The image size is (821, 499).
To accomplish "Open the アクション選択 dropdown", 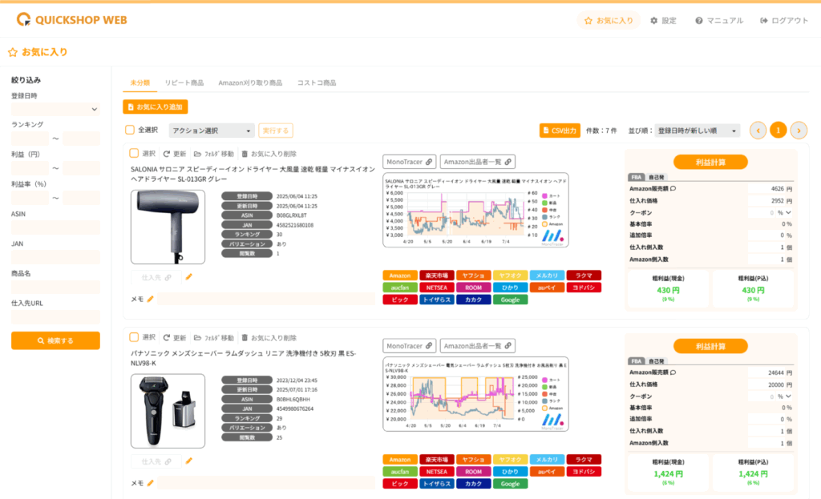I will pos(212,131).
